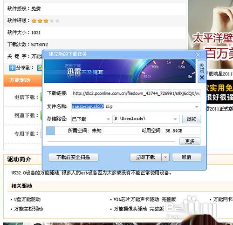Screen dimensions: 233x225
Task: Click 下载前安全扫描 security scan button
Action: coord(73,157)
